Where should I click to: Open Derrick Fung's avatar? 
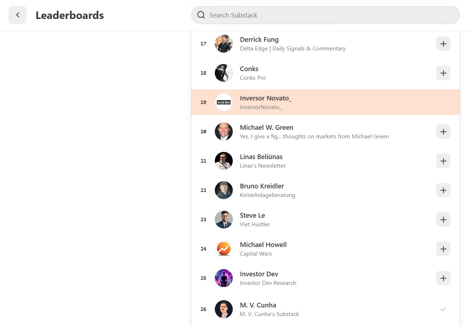[x=224, y=44]
